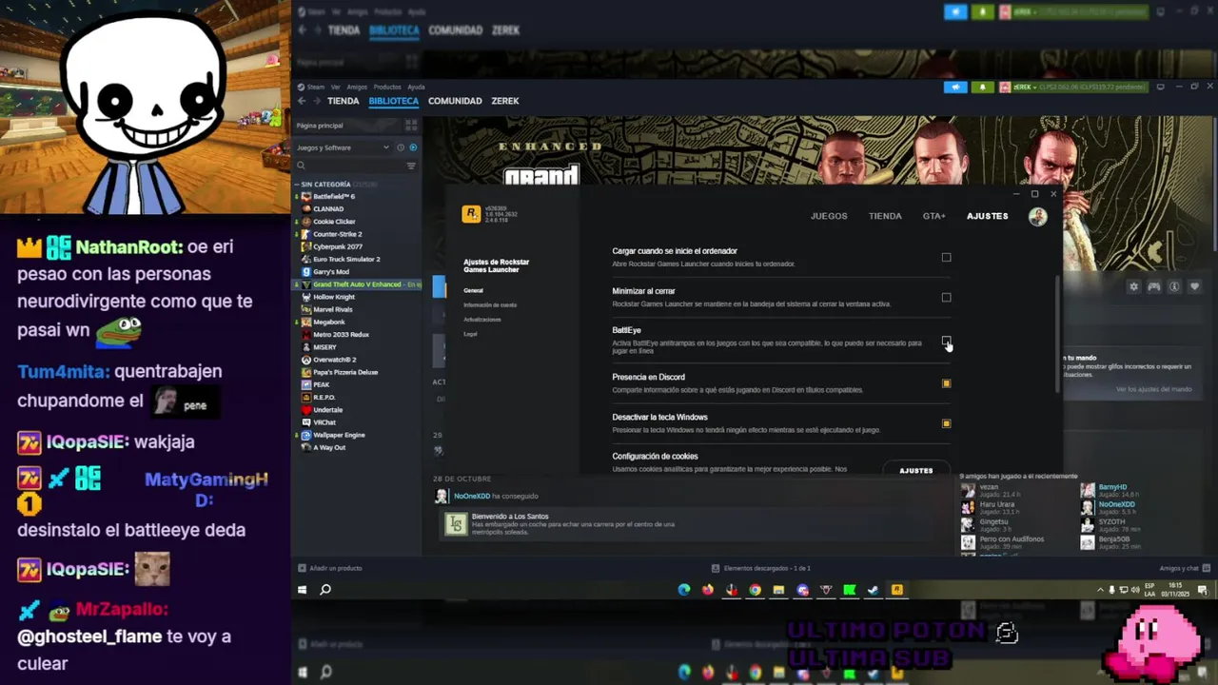
Task: Click 'Ver los ajustes del mando' link
Action: coord(1154,389)
